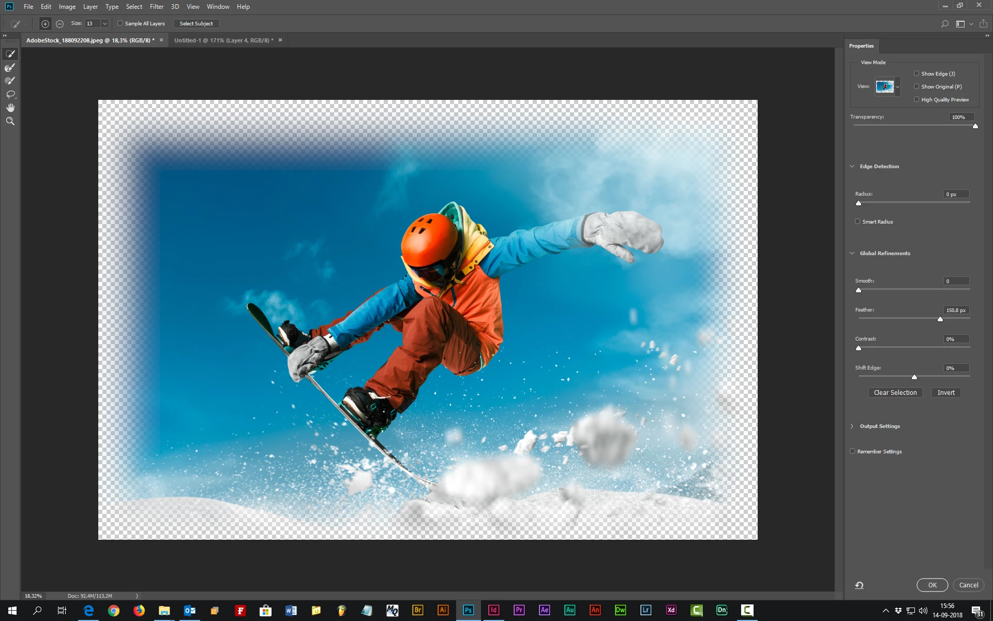
Task: Click the reset workspace arrow icon
Action: [859, 585]
